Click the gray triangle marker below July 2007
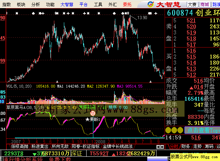 (57, 82)
